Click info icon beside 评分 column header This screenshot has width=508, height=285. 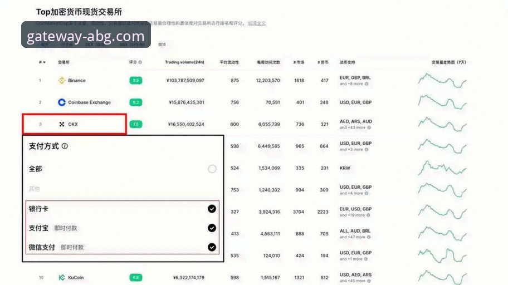pos(140,62)
